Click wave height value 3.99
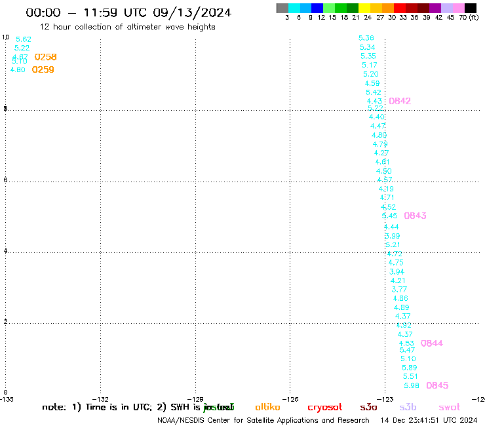 click(x=393, y=236)
